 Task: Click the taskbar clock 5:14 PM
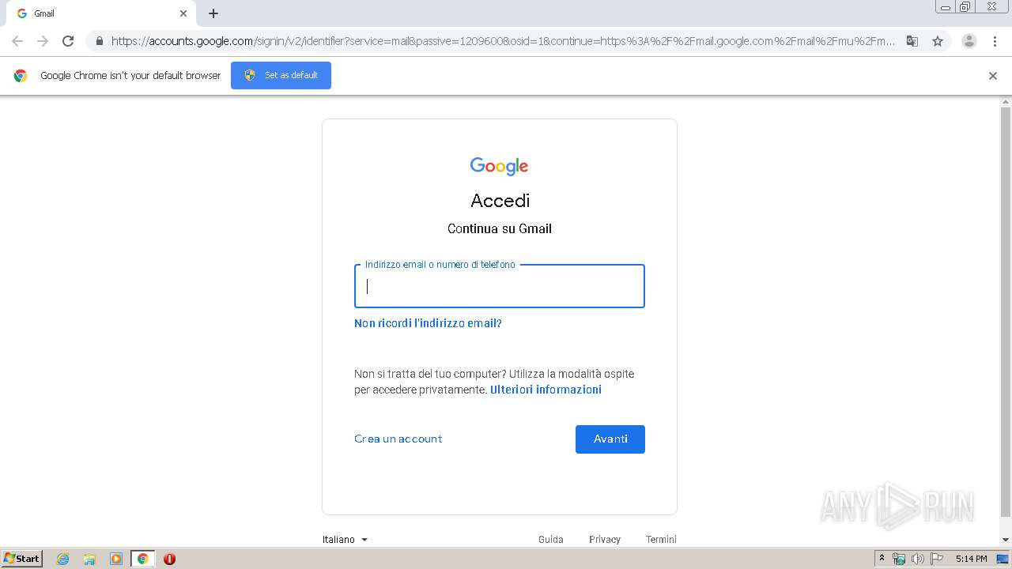pos(971,559)
